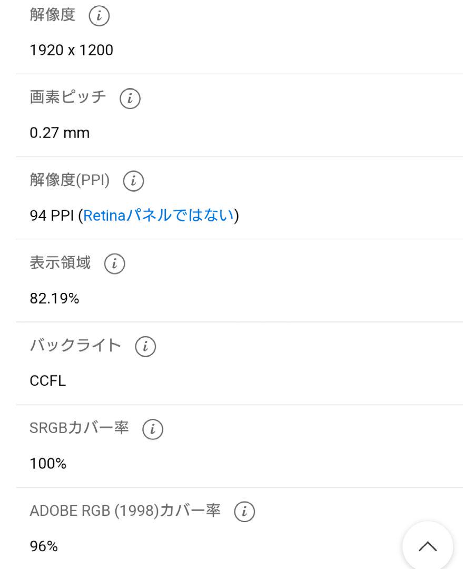Screen dimensions: 463x569
Task: Select the 96% Adobe RGB value
Action: click(44, 546)
